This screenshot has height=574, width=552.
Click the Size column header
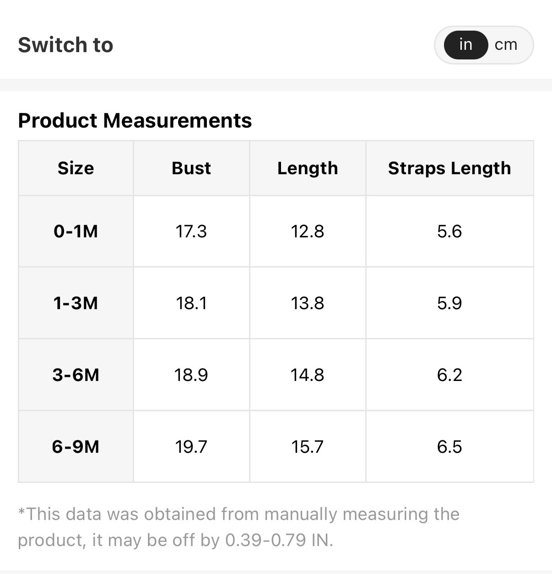76,168
